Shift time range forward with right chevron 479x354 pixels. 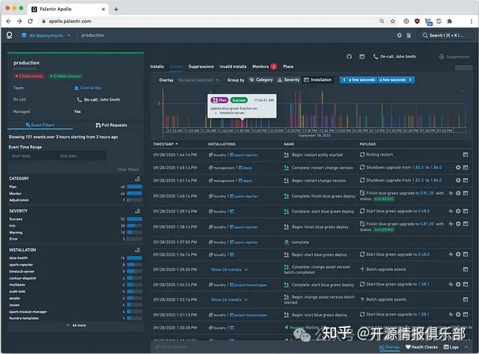pos(411,80)
